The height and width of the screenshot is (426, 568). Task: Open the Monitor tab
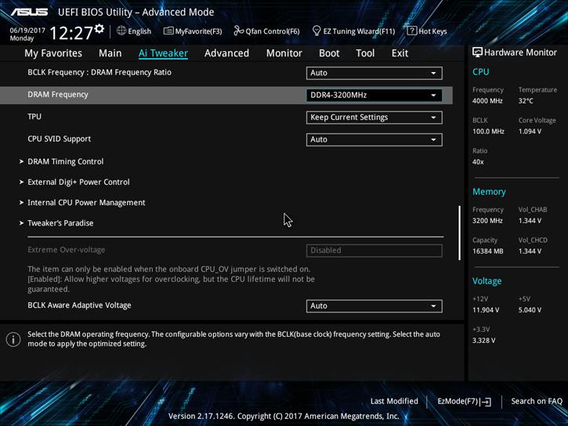tap(284, 53)
